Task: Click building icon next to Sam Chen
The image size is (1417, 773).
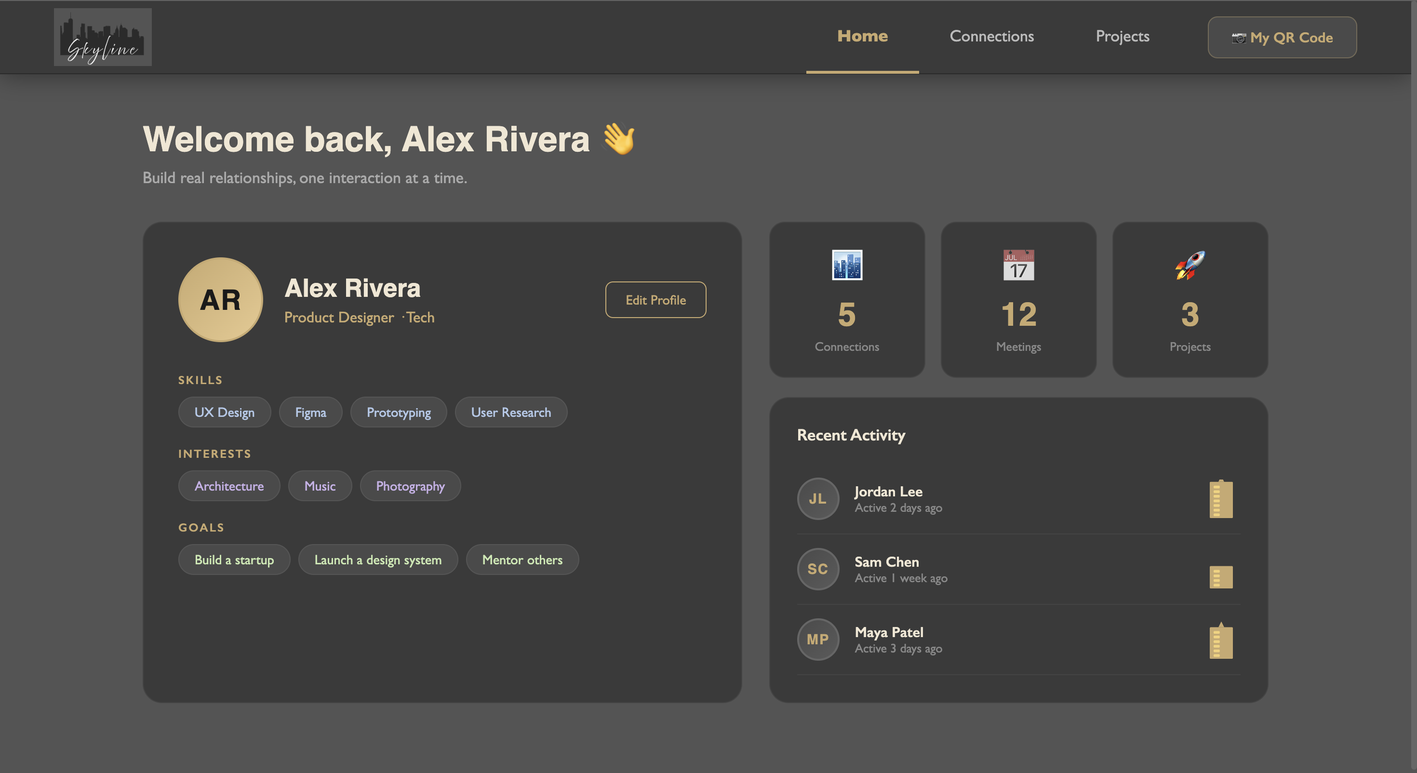Action: point(1221,576)
